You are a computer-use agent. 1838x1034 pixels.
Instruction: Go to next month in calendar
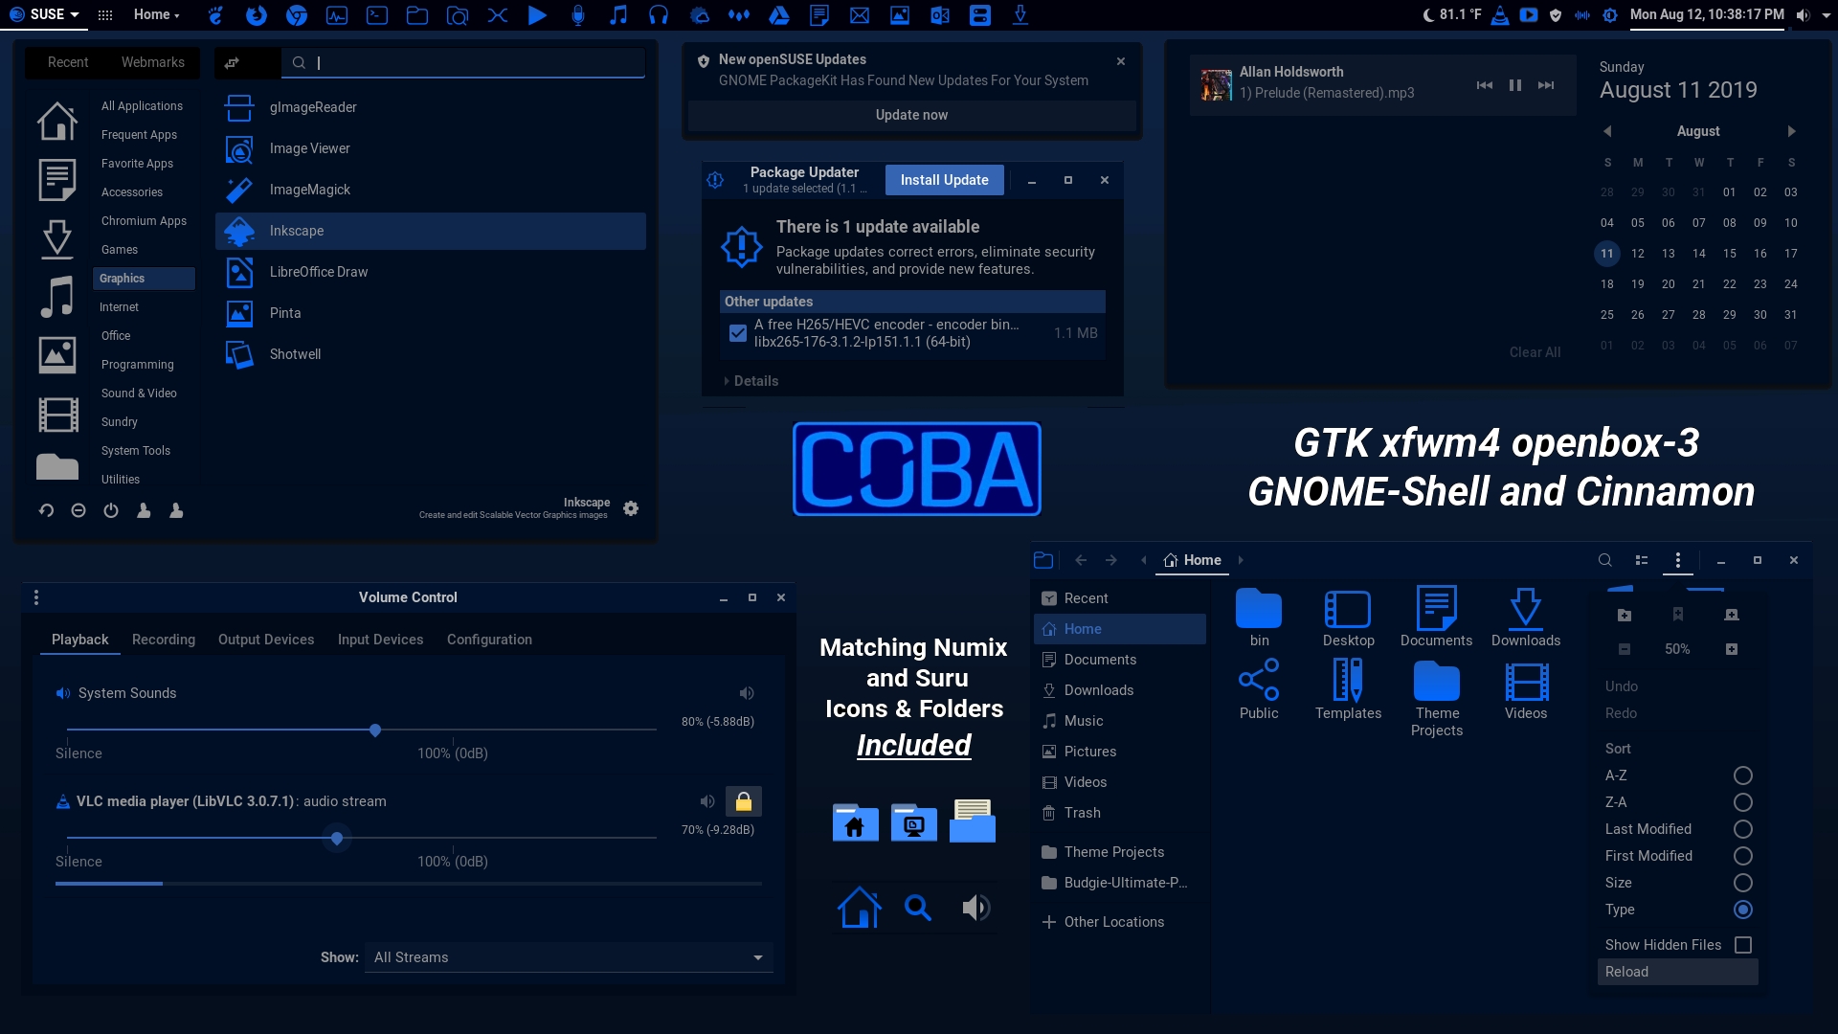coord(1791,131)
